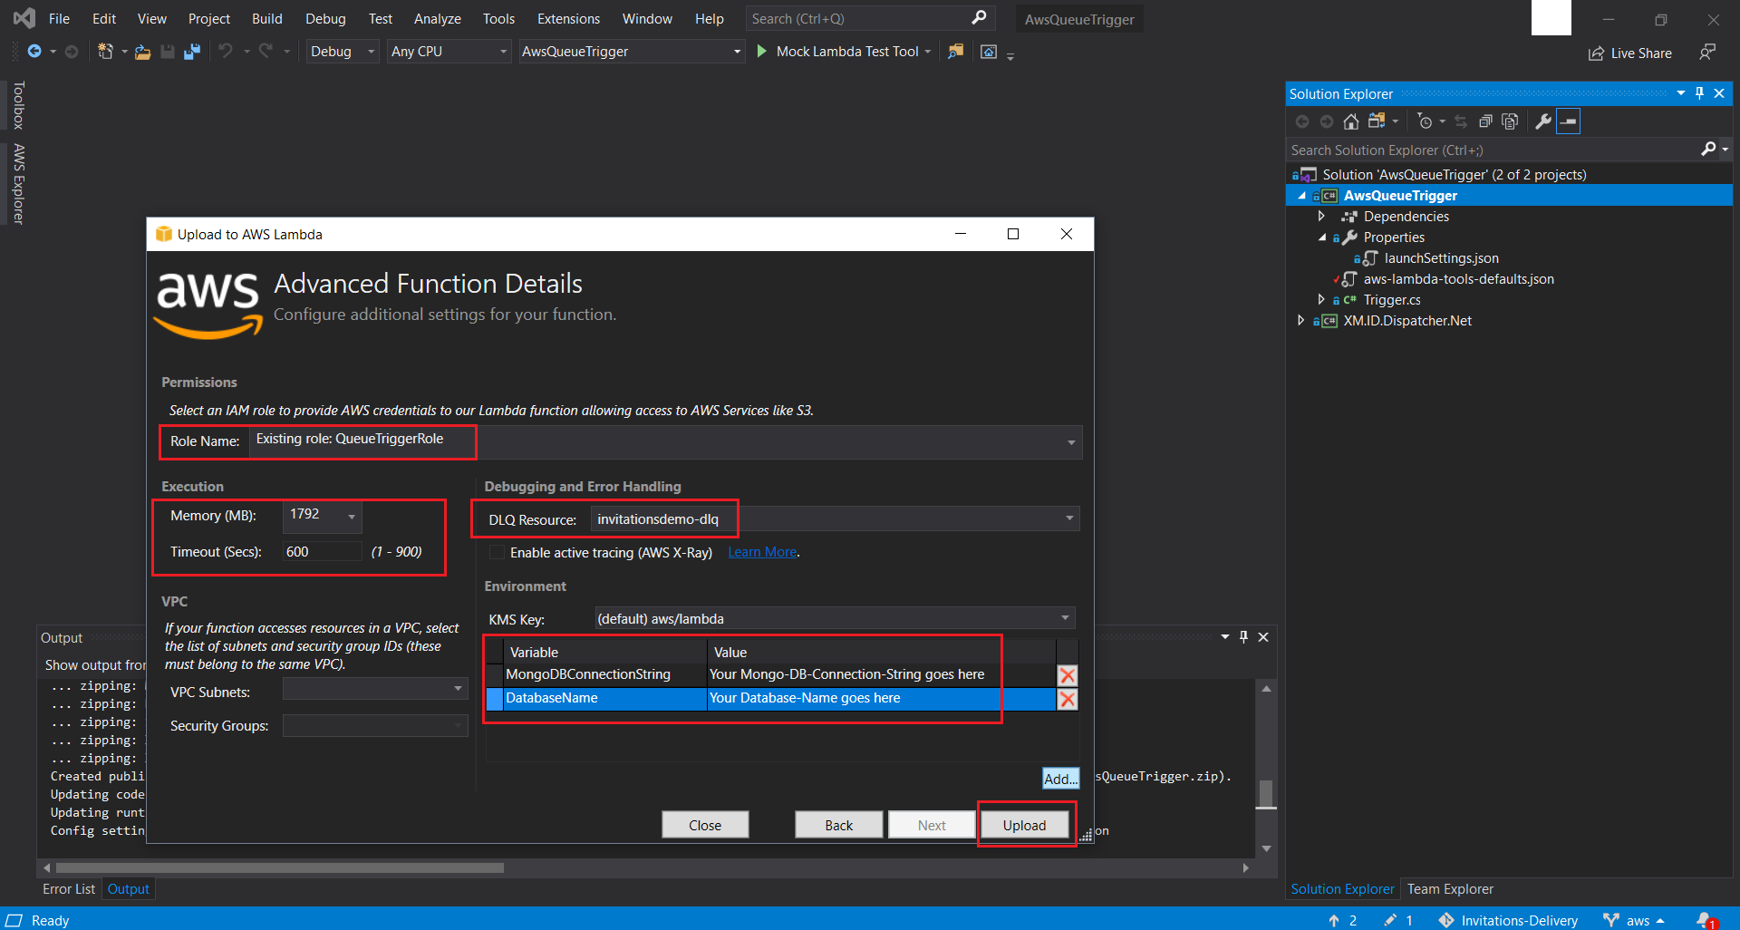Open Properties wrench in Solution Explorer toolbar
The height and width of the screenshot is (930, 1740).
pyautogui.click(x=1543, y=121)
